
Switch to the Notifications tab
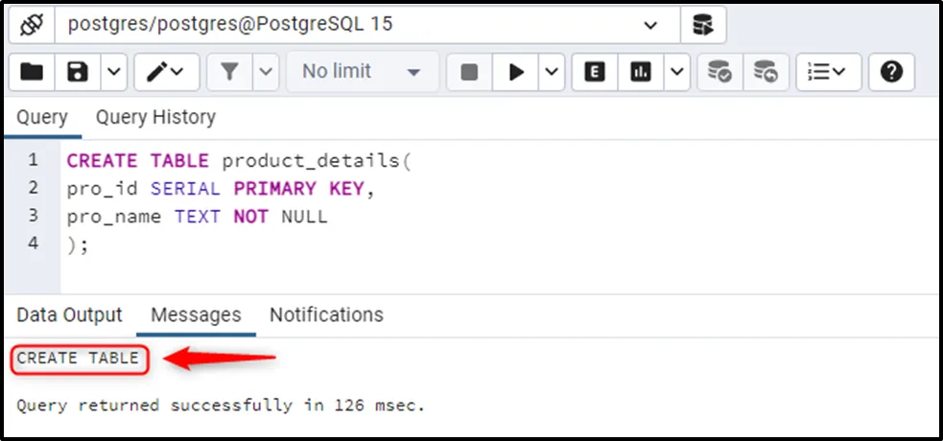(326, 314)
